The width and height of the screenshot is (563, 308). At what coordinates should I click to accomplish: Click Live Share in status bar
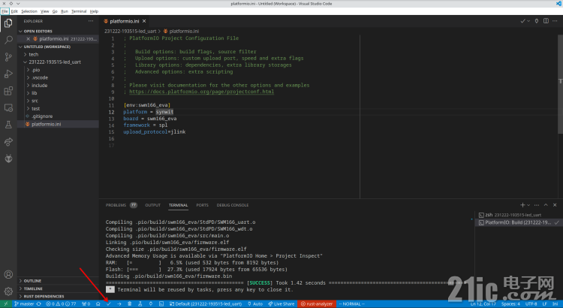point(281,304)
